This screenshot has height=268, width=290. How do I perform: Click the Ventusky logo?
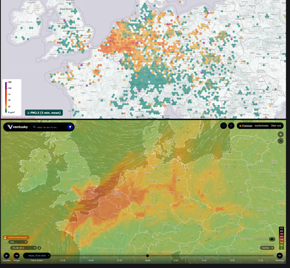[17, 127]
